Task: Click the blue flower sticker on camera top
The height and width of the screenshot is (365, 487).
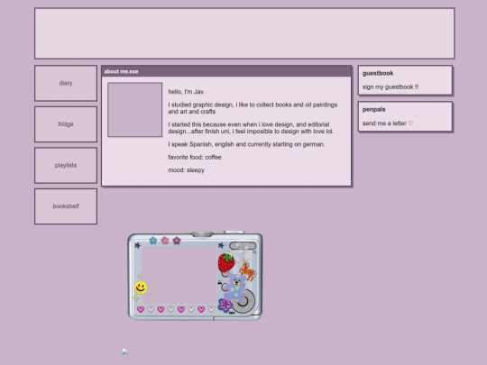Action: [x=152, y=241]
